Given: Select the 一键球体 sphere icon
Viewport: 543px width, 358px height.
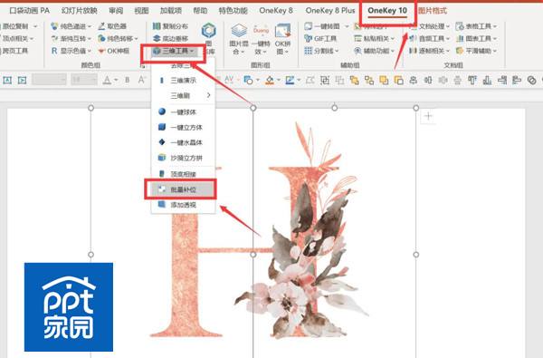Looking at the screenshot, I should pos(162,111).
